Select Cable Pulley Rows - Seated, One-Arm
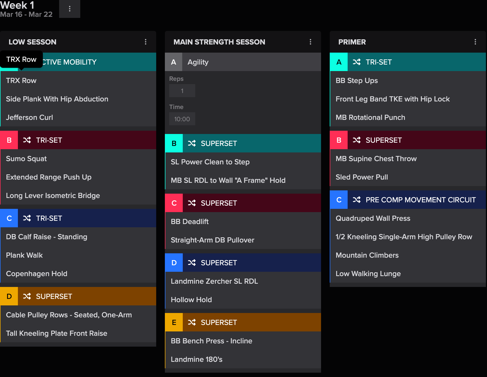Image resolution: width=487 pixels, height=377 pixels. pyautogui.click(x=78, y=315)
